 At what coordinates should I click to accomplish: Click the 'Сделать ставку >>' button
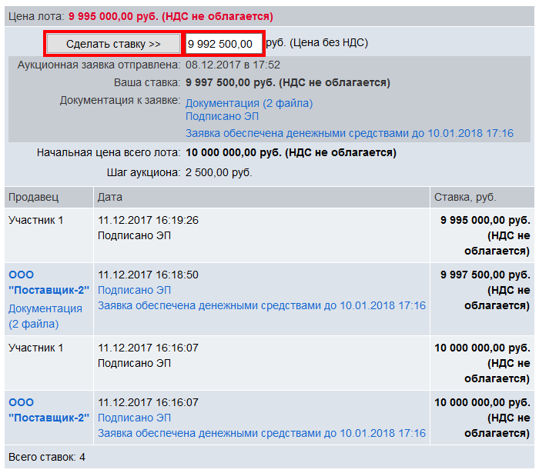click(x=113, y=44)
